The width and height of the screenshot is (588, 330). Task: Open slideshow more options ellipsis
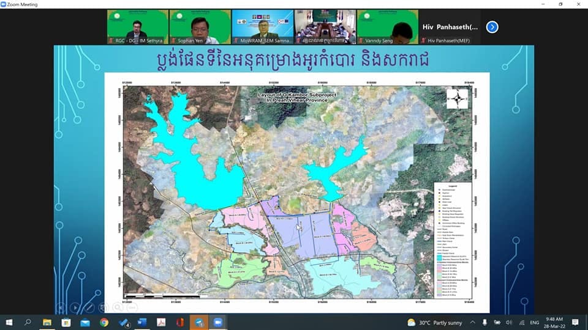coord(132,307)
